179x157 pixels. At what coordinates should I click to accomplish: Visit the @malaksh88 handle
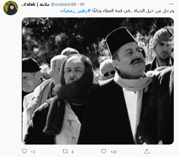pyautogui.click(x=64, y=4)
